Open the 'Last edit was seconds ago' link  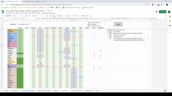(x=48, y=13)
